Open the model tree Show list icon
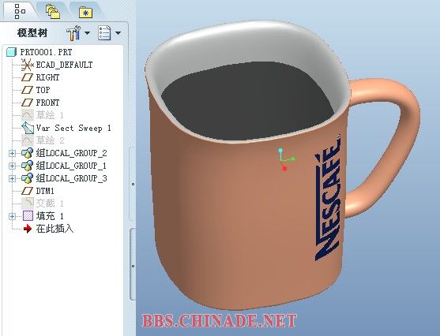440x336 pixels. [x=104, y=33]
